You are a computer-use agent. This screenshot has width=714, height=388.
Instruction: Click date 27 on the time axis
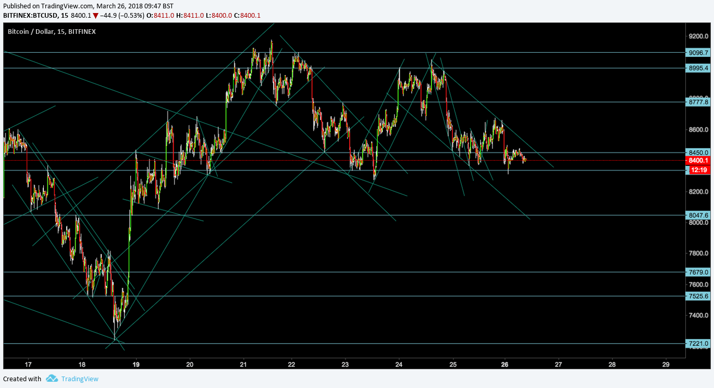pyautogui.click(x=558, y=364)
